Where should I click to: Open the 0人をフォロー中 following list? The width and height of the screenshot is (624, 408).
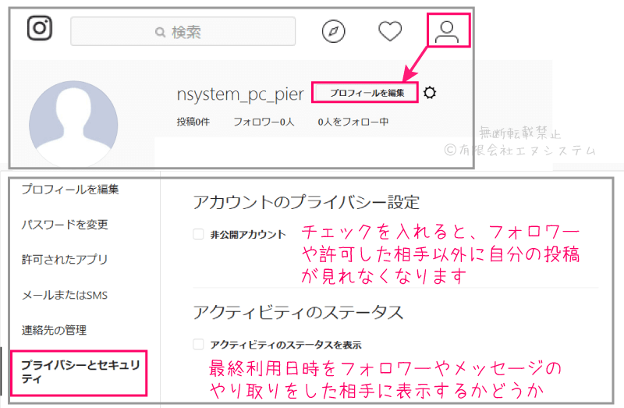[353, 122]
